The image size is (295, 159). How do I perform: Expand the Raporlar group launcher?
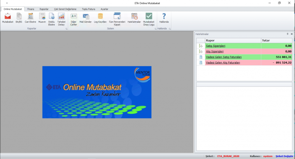coord(67,29)
